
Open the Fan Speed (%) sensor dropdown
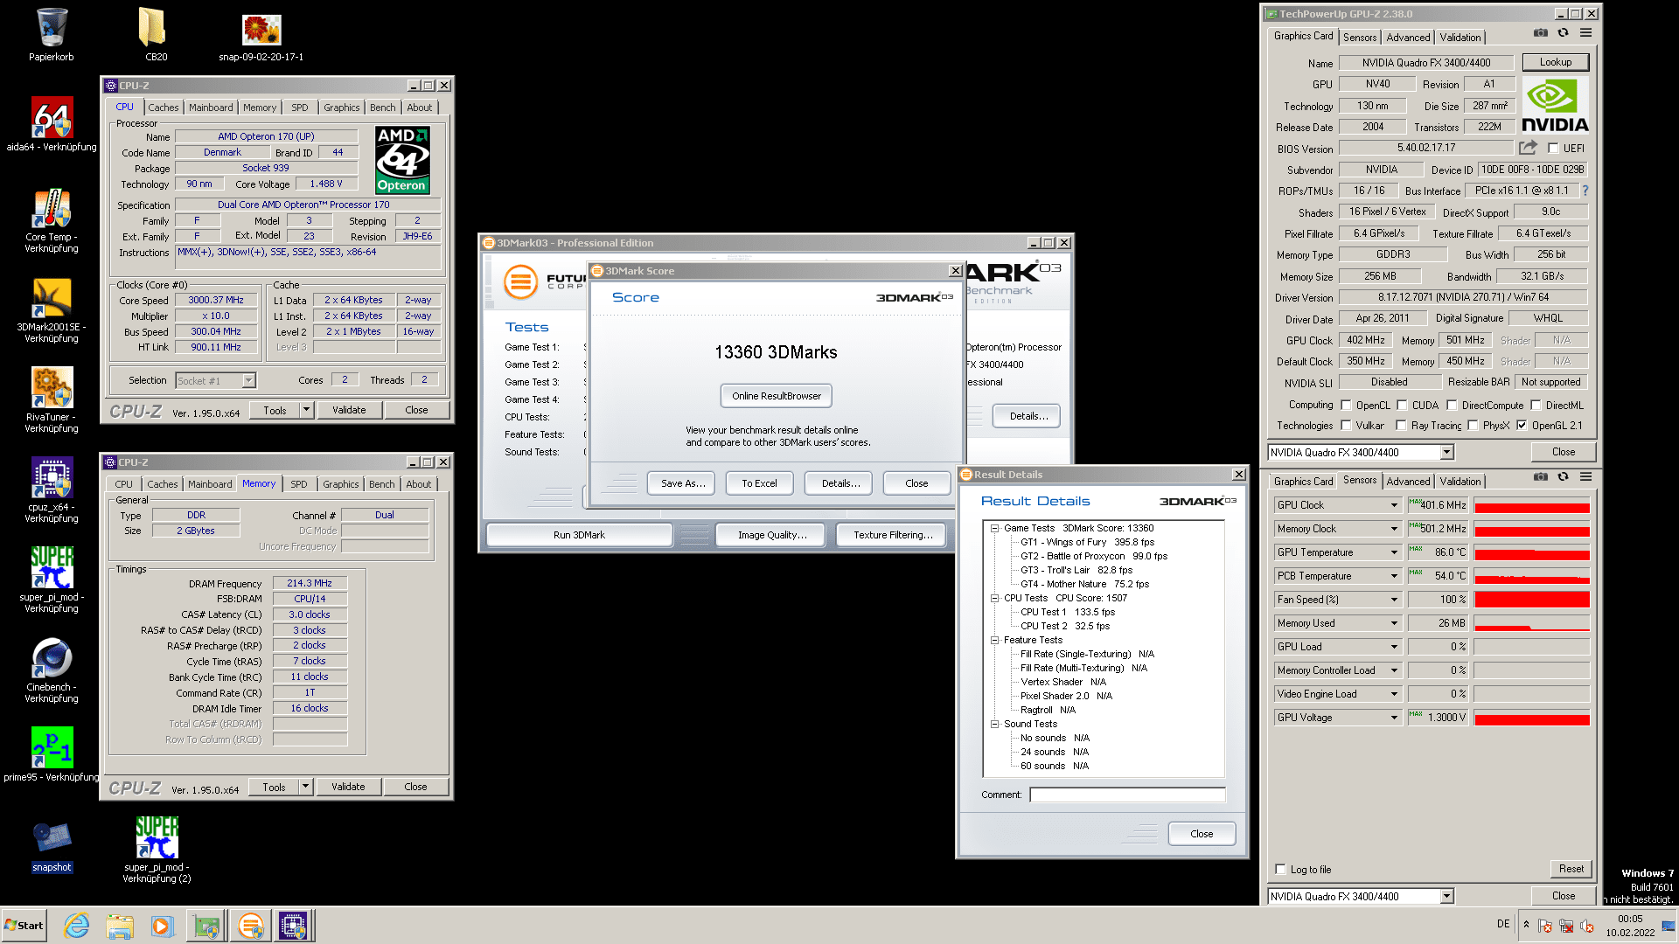click(x=1394, y=600)
